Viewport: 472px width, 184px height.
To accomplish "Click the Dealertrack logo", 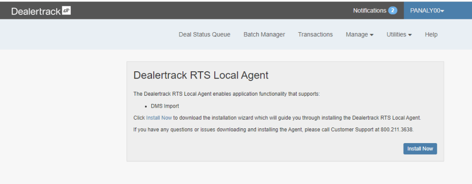I will (41, 11).
